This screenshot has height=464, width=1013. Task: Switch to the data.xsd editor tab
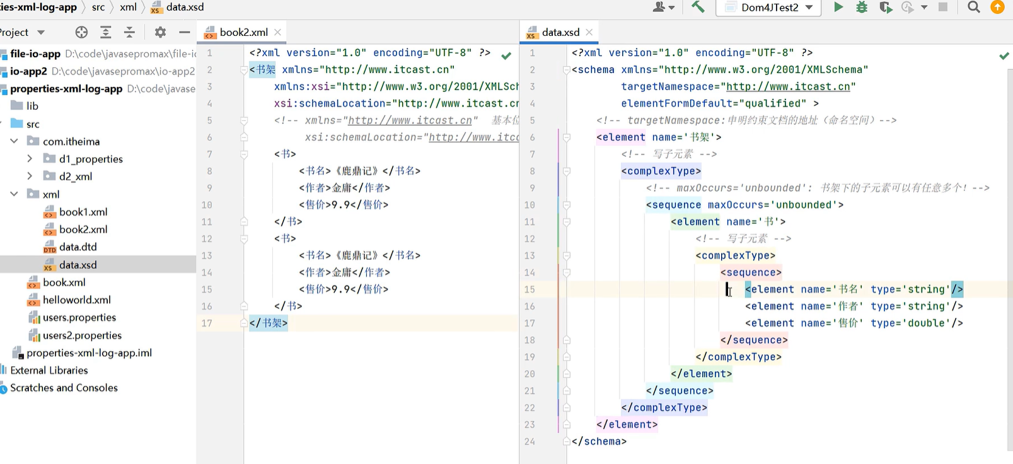pos(559,32)
